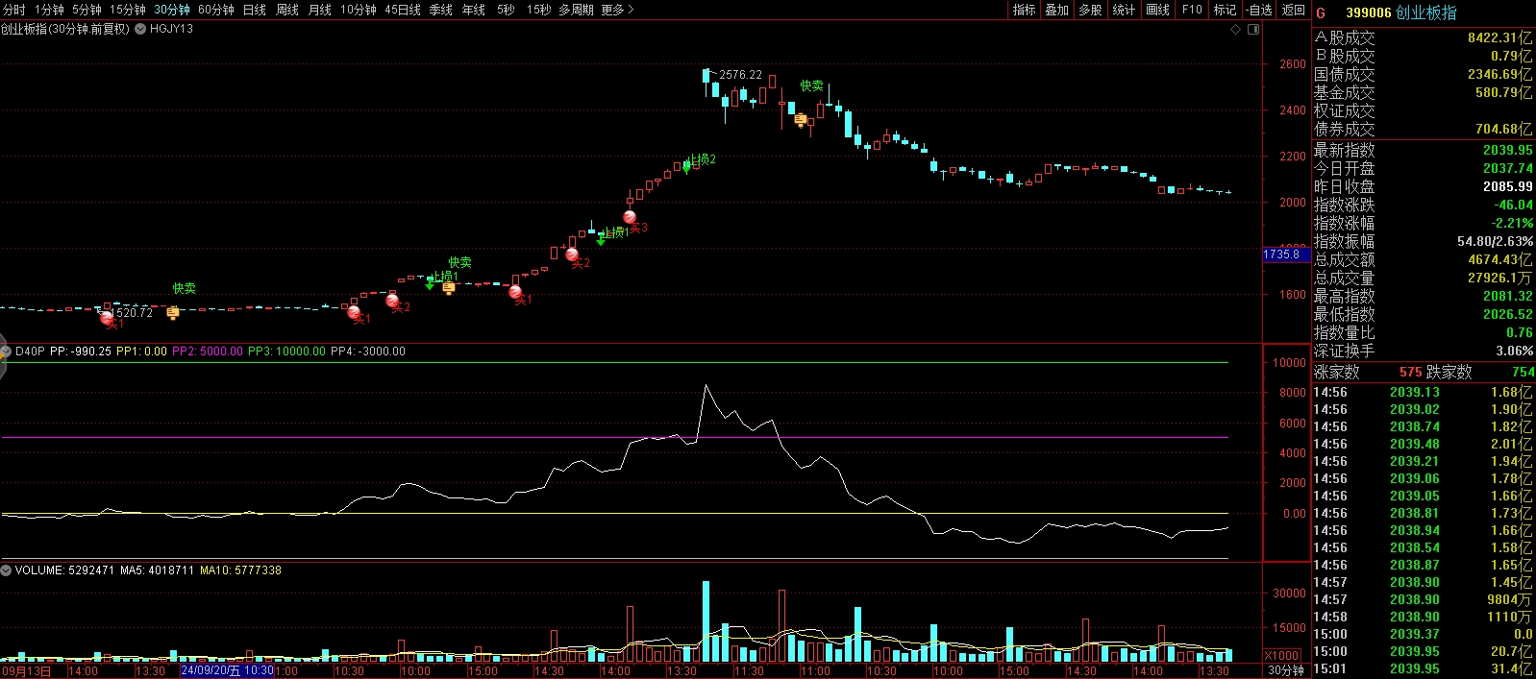Open the 画线 drawing tools
1536x679 pixels.
point(1158,10)
